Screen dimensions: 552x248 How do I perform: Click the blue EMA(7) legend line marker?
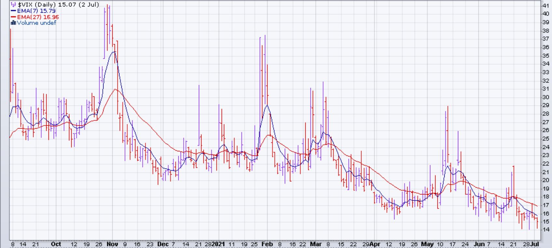coord(13,11)
